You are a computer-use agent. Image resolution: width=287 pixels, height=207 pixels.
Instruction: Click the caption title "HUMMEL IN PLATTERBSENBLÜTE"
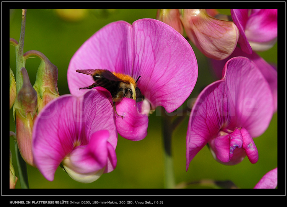coord(39,202)
